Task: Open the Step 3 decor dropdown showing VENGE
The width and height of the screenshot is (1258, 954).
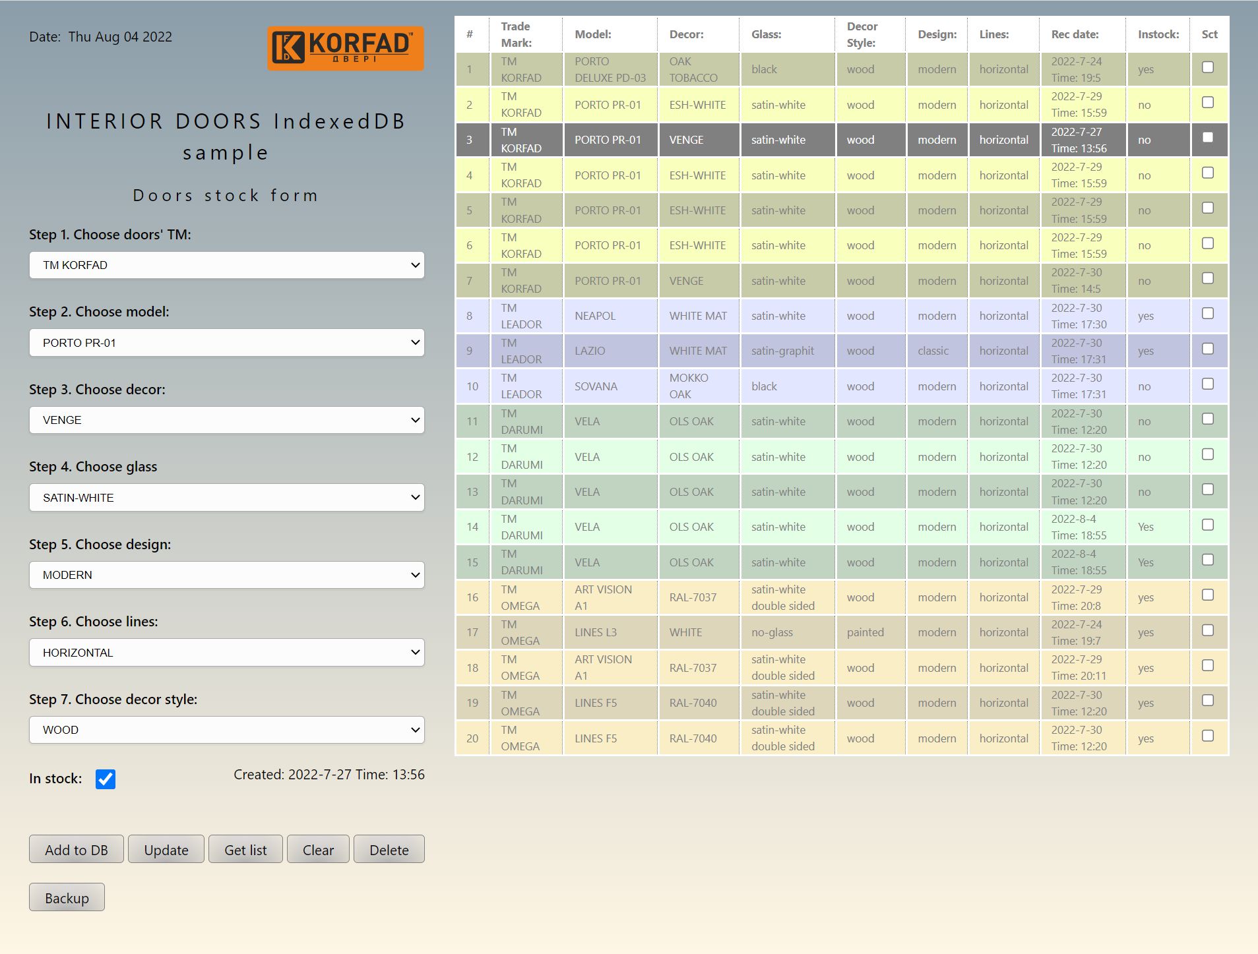Action: point(226,420)
